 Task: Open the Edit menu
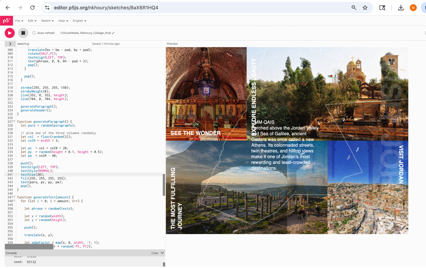pos(32,21)
